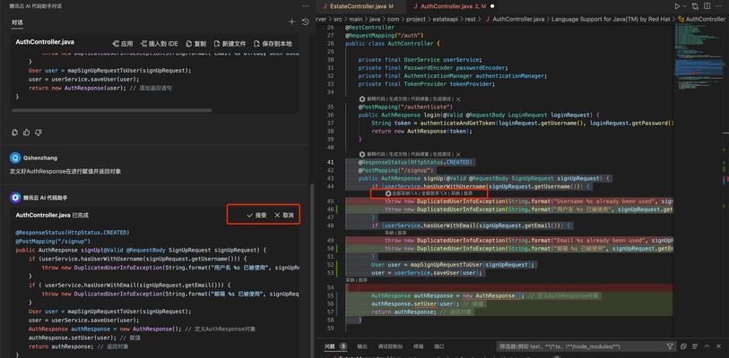Open the chat history clock icon
The width and height of the screenshot is (729, 358).
(305, 21)
